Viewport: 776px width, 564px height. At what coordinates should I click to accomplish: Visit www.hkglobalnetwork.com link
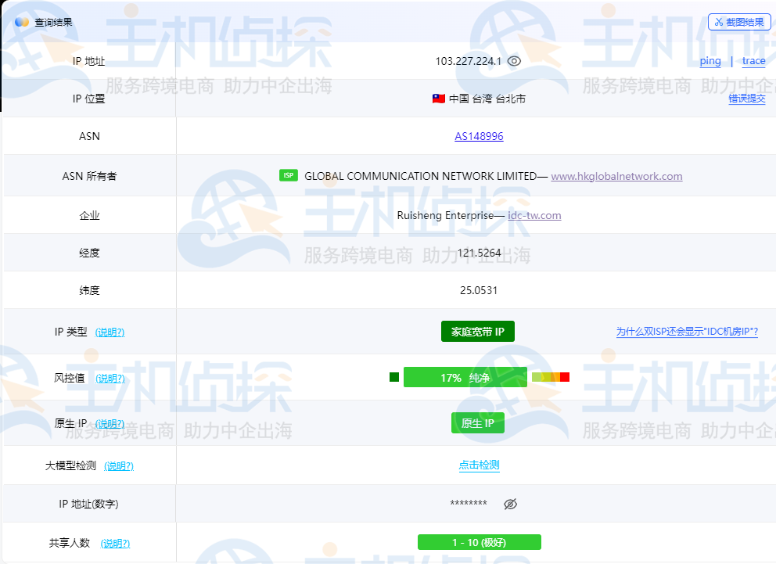coord(616,176)
